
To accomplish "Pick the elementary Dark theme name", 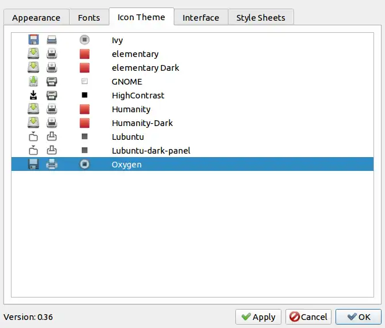I will (x=146, y=68).
